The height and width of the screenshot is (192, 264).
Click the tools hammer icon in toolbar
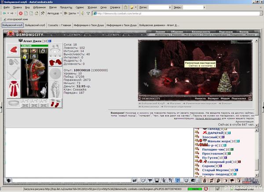coord(43,13)
